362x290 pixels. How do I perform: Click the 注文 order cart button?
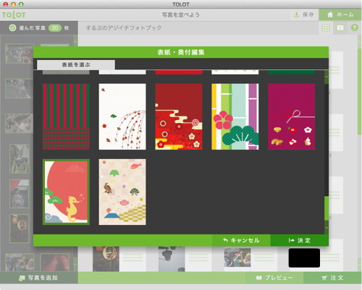click(332, 278)
